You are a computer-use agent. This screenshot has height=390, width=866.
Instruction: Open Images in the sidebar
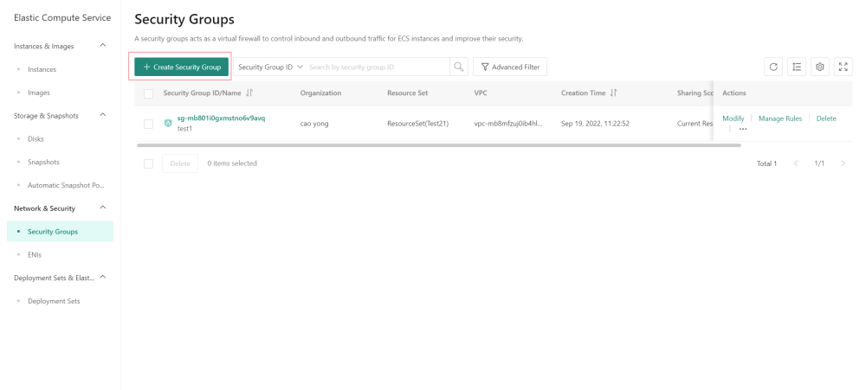click(x=39, y=93)
